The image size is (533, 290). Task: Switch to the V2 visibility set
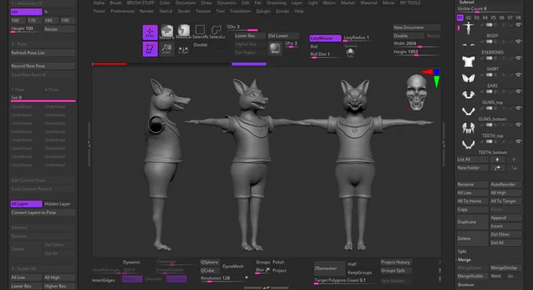[469, 18]
